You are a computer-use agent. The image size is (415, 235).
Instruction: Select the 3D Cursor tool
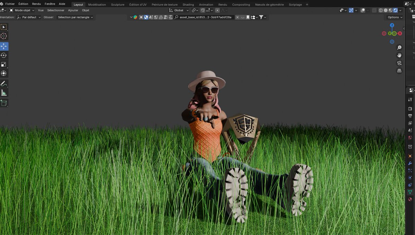(x=4, y=36)
